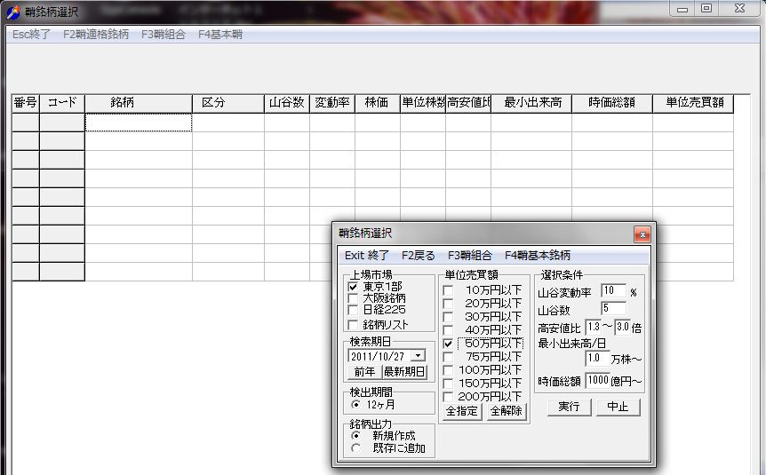
Task: Click the 全解除 button
Action: (507, 411)
